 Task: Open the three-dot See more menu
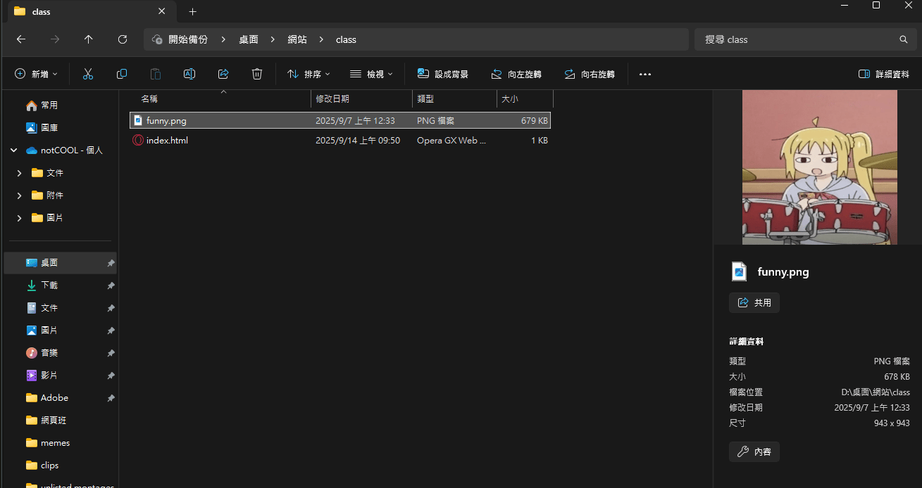pos(645,74)
